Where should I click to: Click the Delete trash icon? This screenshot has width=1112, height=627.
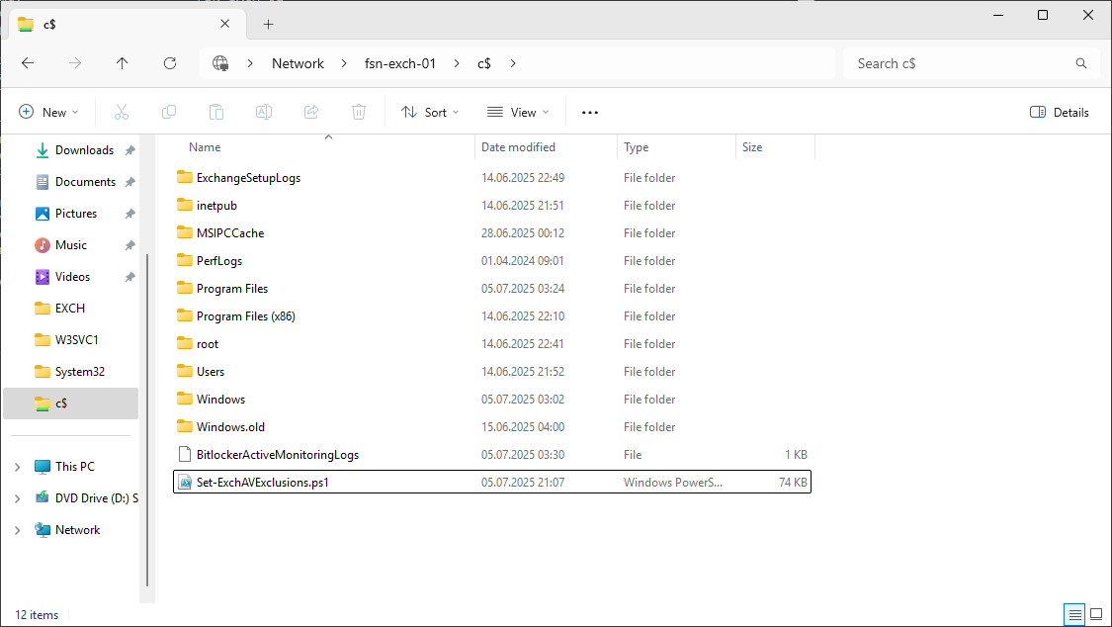tap(359, 112)
